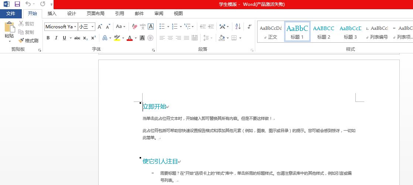
Task: Open the paragraph dialog launcher
Action: [252, 50]
